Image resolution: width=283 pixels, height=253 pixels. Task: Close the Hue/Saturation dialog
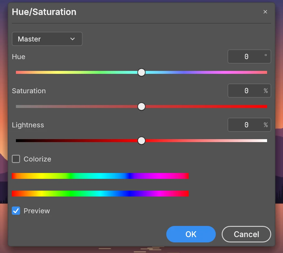click(x=265, y=12)
